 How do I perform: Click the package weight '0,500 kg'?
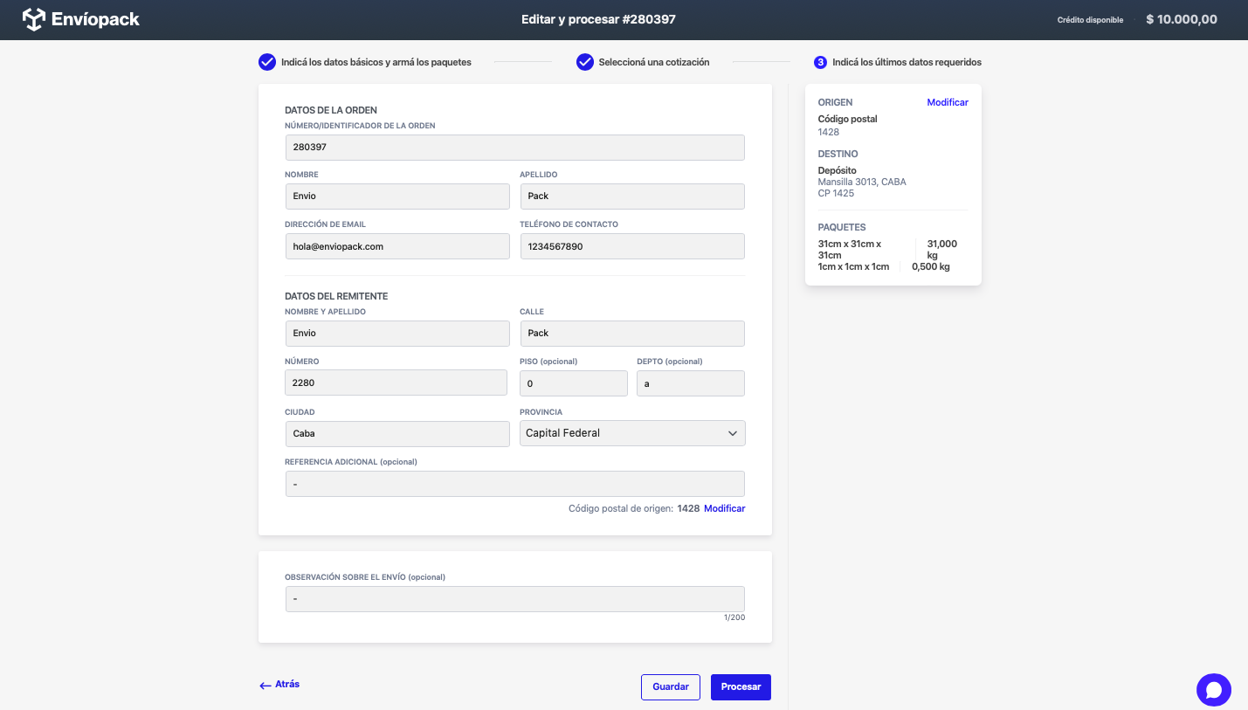930,266
